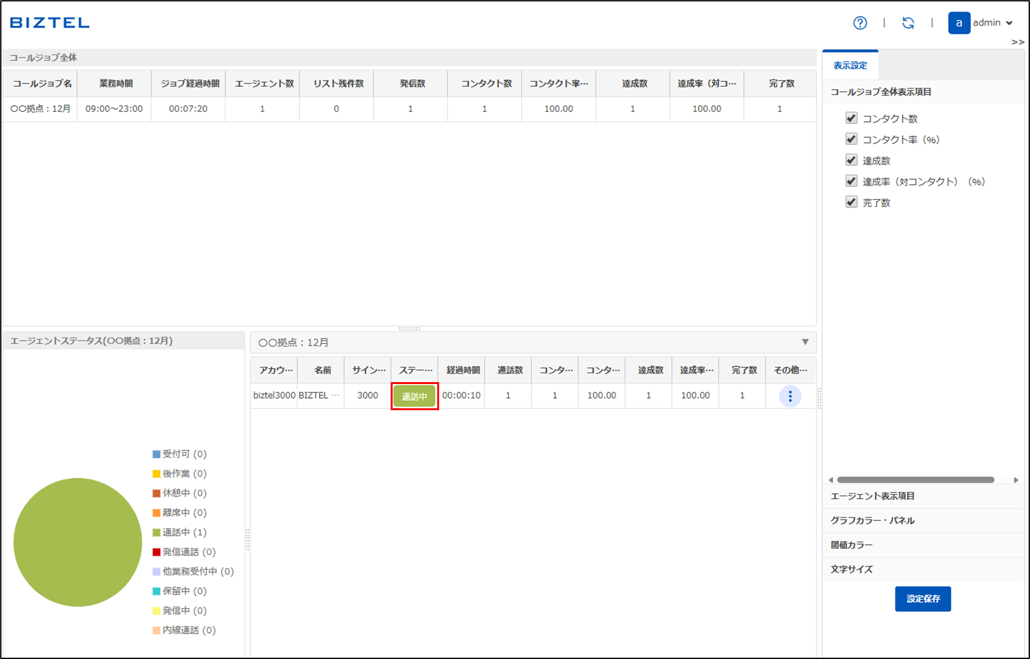Open the help question mark icon

click(x=860, y=23)
